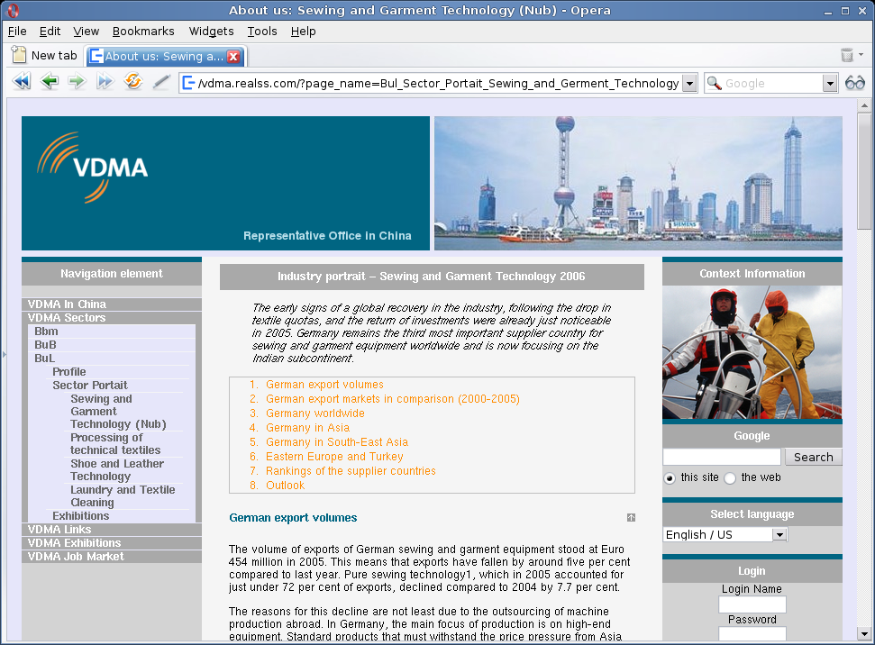Select the 'the web' radio button
875x645 pixels.
[730, 478]
